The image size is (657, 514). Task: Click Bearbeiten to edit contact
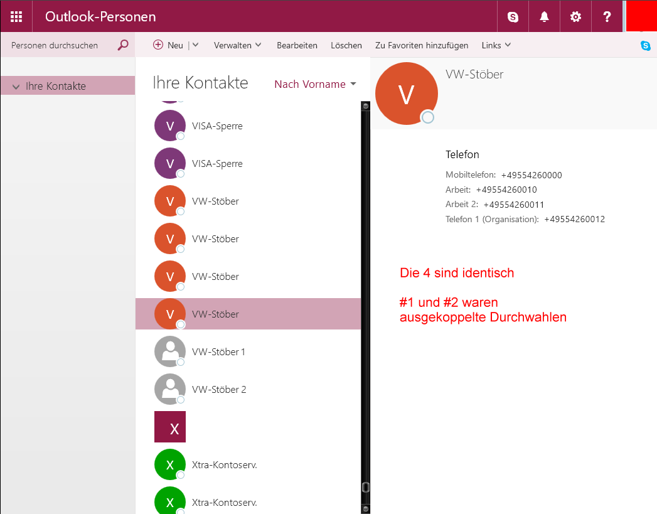pos(297,45)
